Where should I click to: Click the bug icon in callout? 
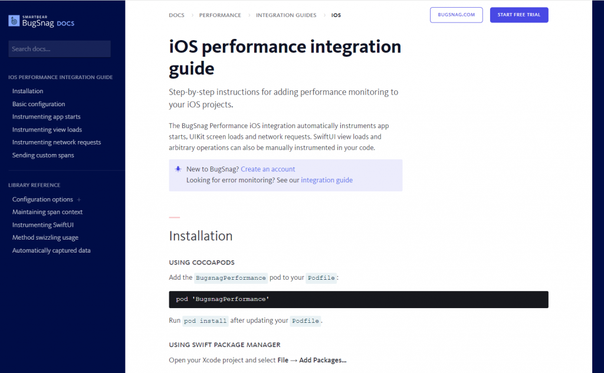[x=178, y=169]
